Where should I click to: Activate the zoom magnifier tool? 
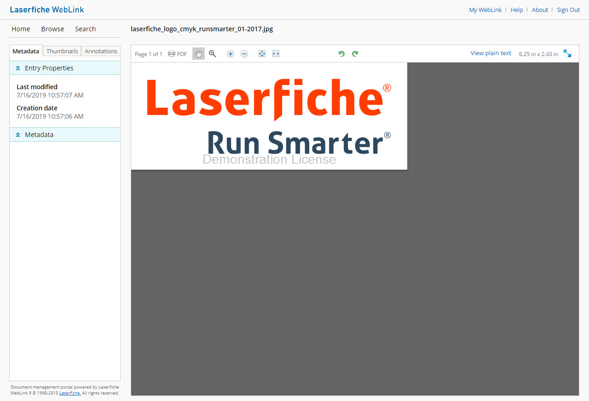pyautogui.click(x=213, y=54)
